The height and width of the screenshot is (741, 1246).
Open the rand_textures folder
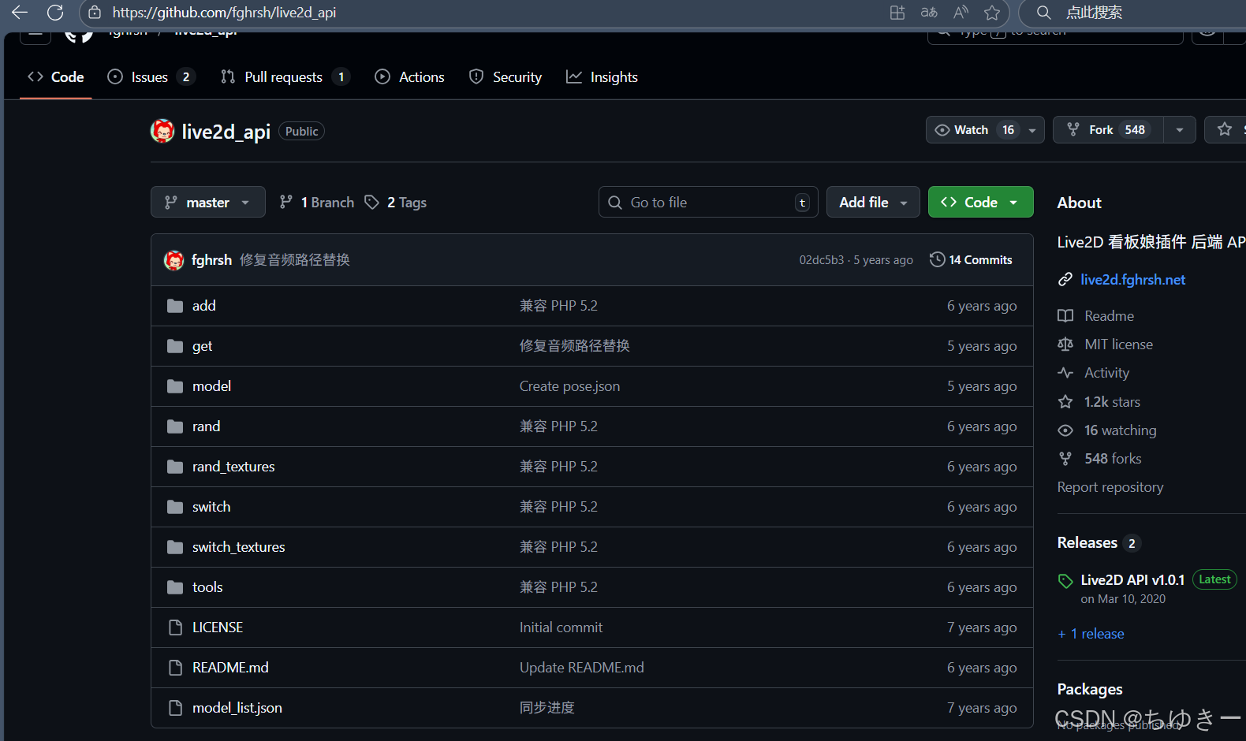tap(233, 467)
